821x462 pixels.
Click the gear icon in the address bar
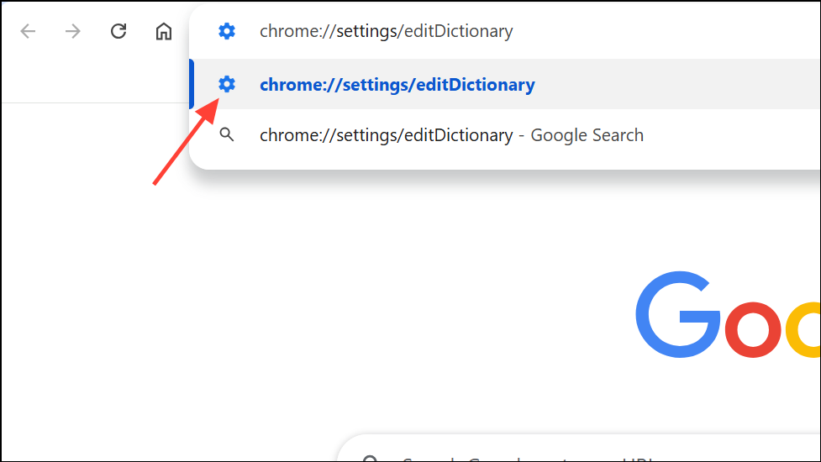click(227, 31)
